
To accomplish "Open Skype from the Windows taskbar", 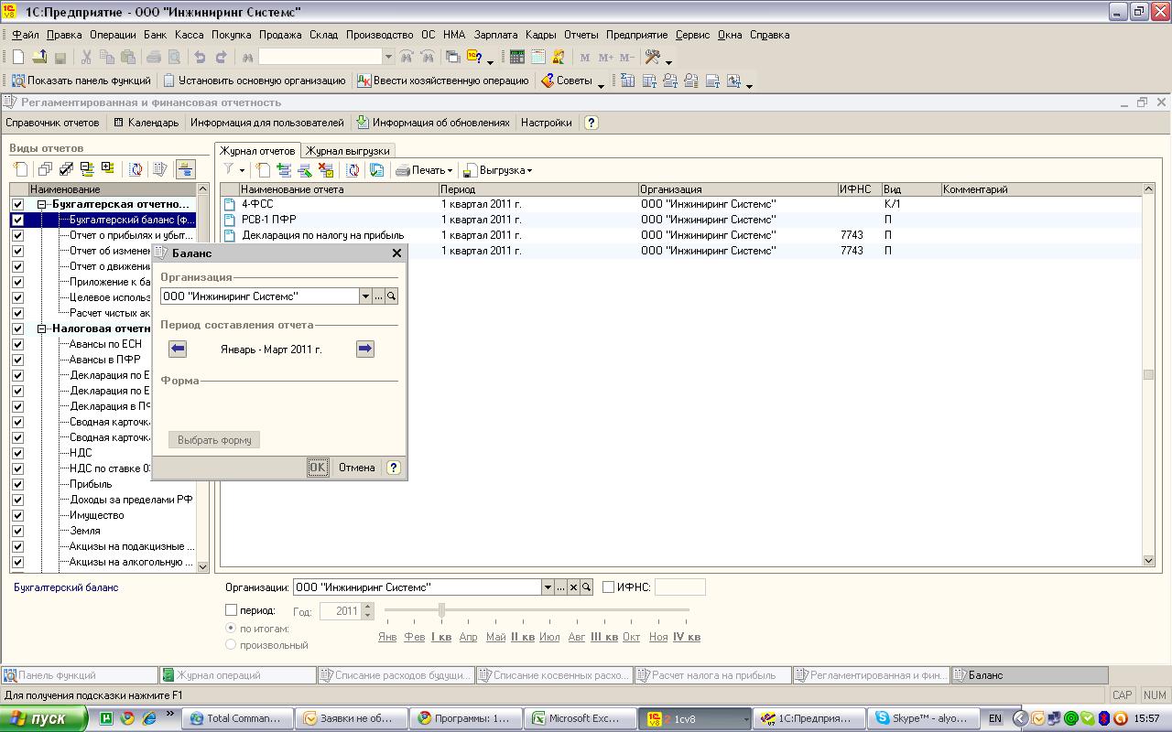I will pyautogui.click(x=921, y=718).
